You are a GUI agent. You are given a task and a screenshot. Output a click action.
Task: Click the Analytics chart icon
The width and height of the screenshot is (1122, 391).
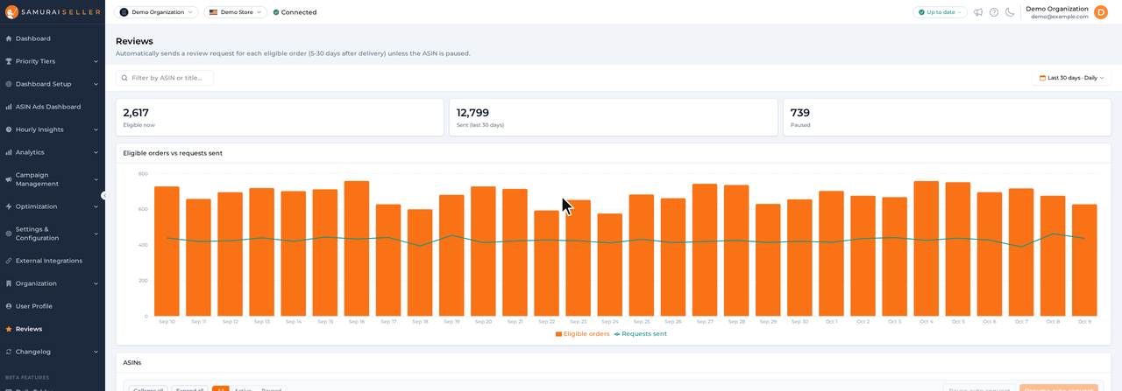9,152
